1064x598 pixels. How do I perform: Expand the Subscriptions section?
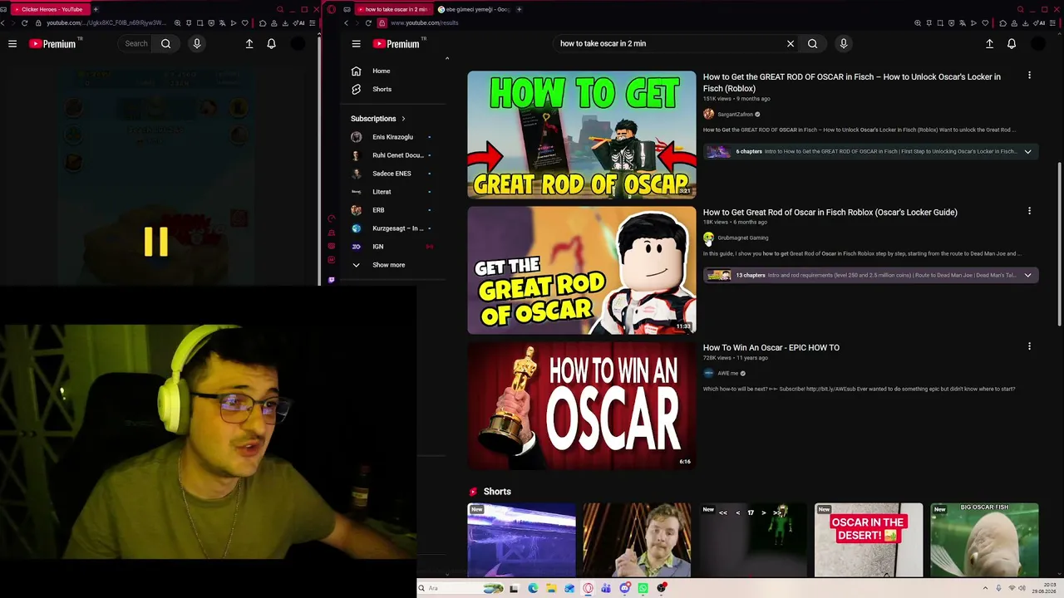(x=378, y=119)
